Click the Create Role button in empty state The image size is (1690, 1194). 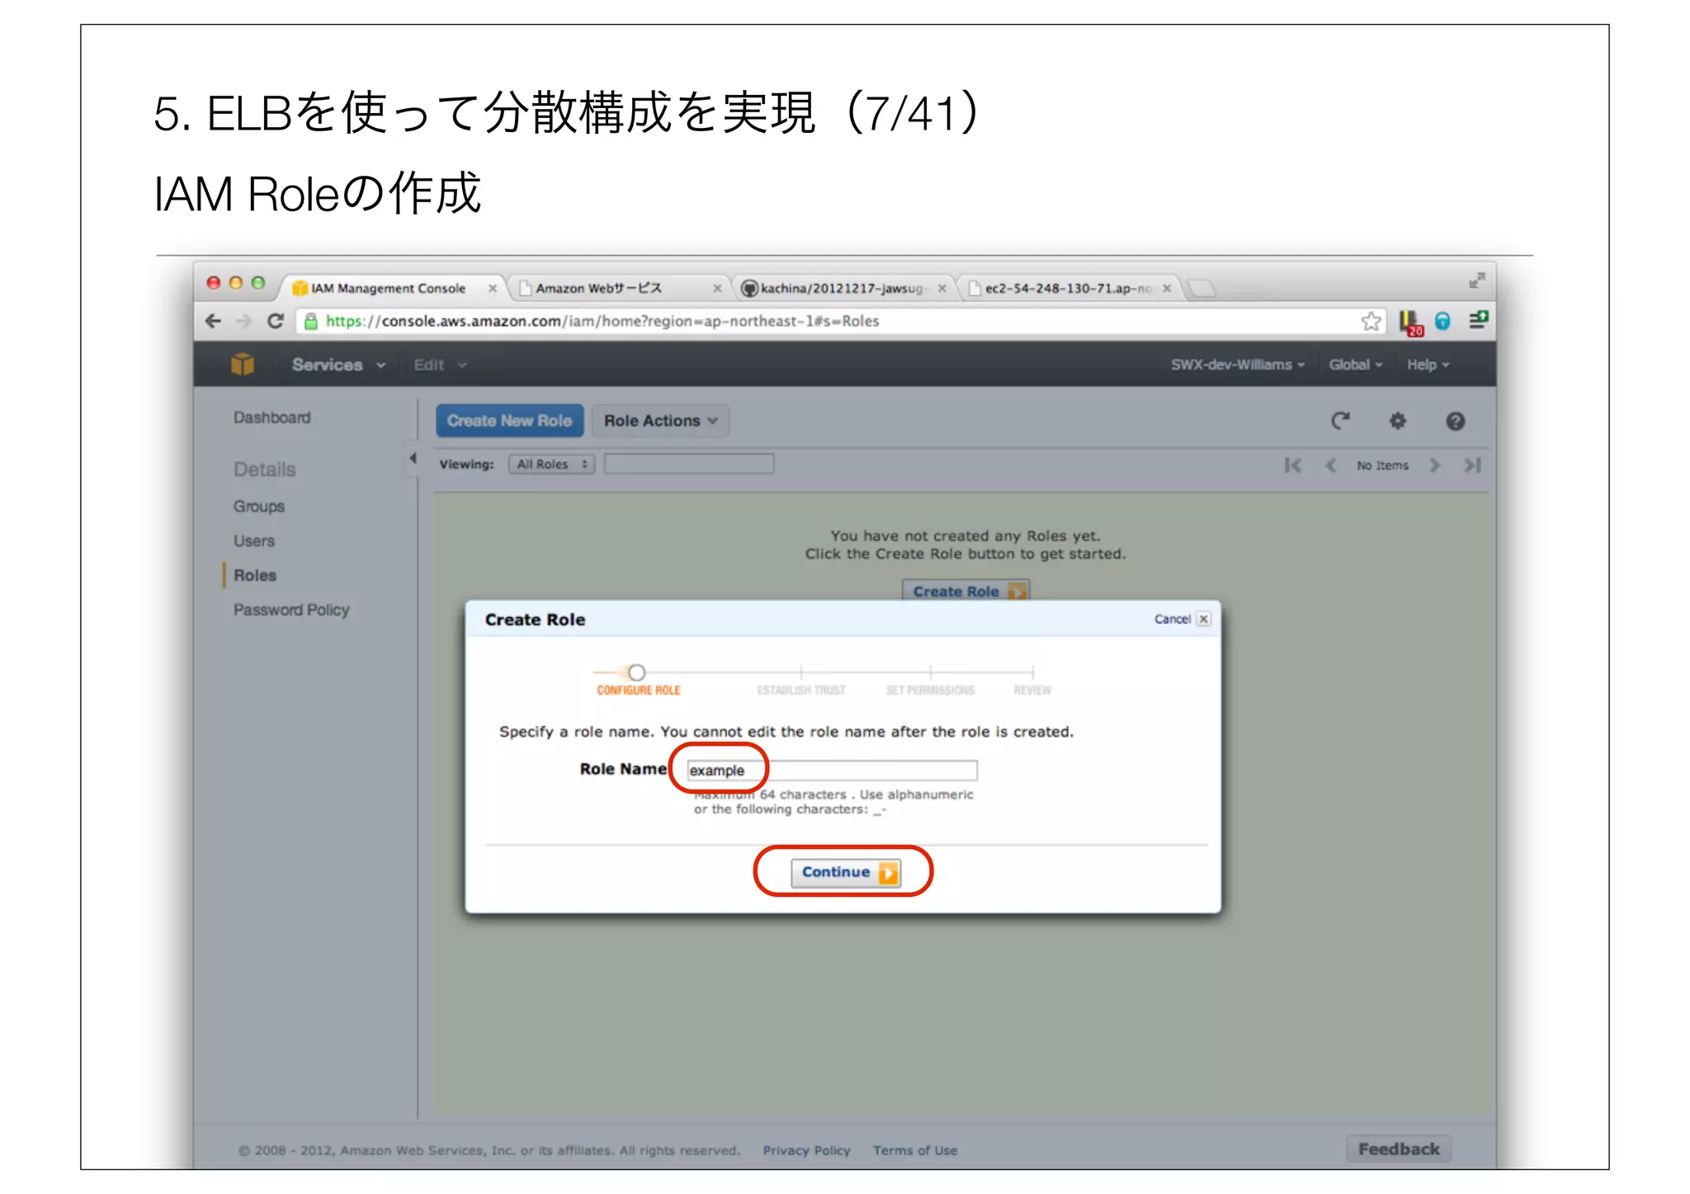click(965, 591)
